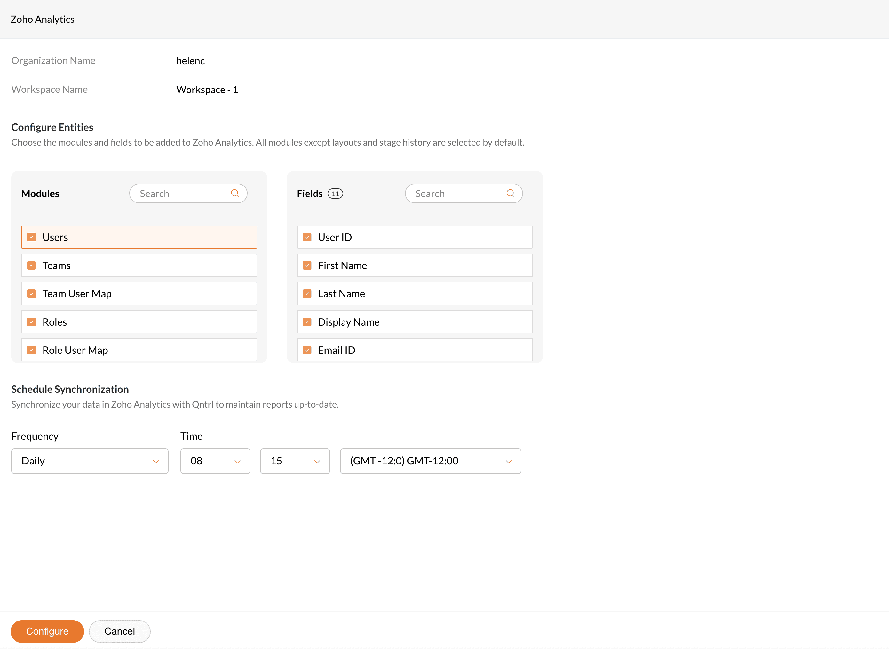Uncheck the Teams module checkbox
The height and width of the screenshot is (649, 889).
[32, 265]
